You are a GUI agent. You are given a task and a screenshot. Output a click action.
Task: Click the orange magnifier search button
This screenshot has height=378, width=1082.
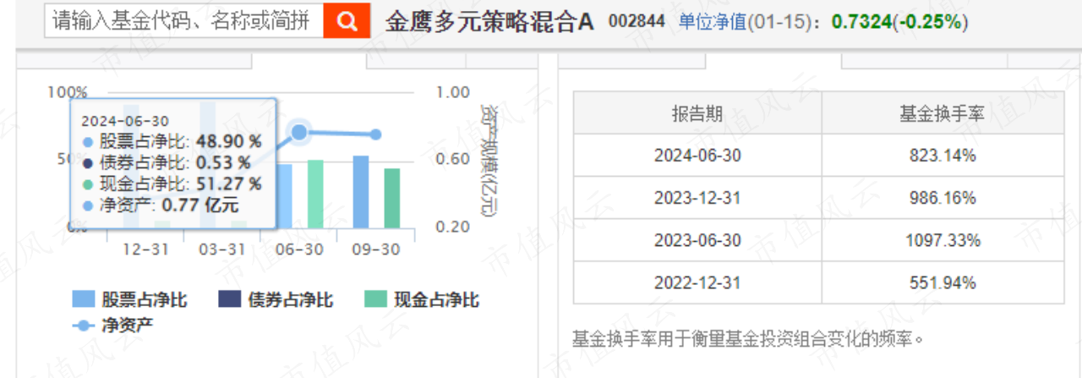[x=347, y=21]
